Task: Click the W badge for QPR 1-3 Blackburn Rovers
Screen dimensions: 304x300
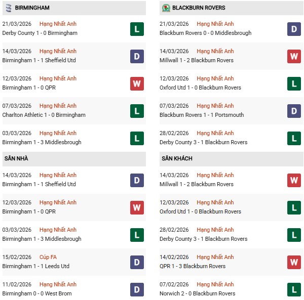Action: 294,262
